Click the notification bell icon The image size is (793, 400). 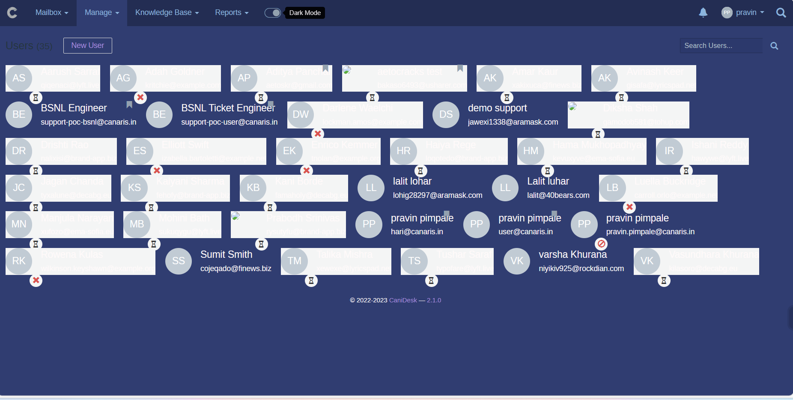(703, 13)
